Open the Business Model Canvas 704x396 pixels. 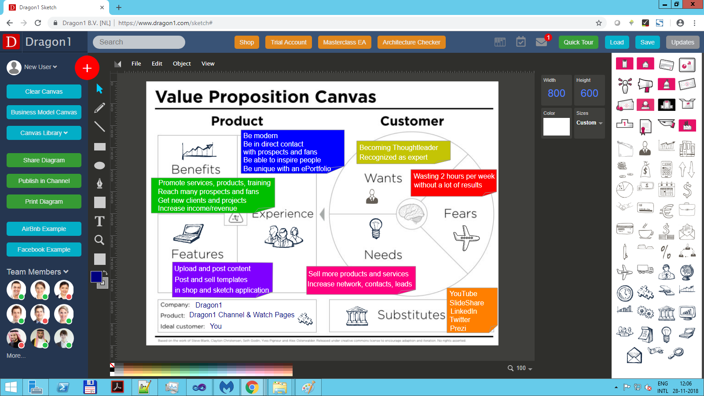pyautogui.click(x=44, y=112)
